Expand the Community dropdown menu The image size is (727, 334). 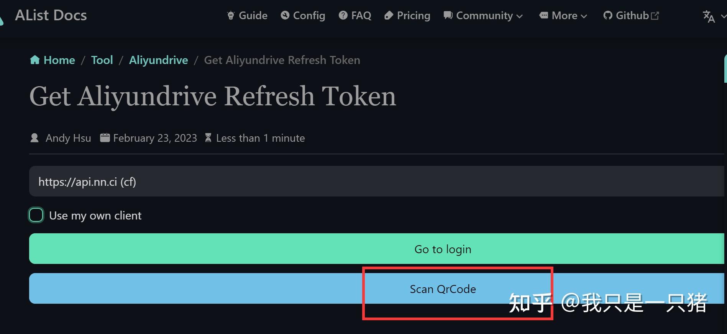tap(483, 16)
